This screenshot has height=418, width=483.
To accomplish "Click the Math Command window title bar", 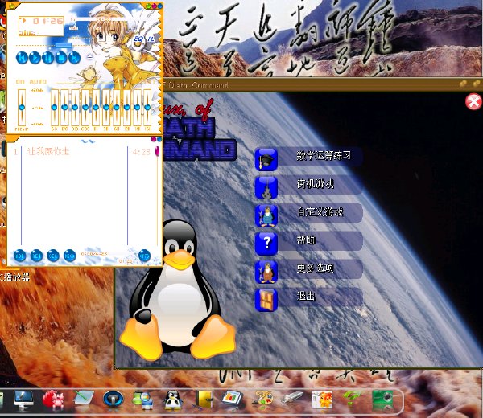I will coord(322,85).
